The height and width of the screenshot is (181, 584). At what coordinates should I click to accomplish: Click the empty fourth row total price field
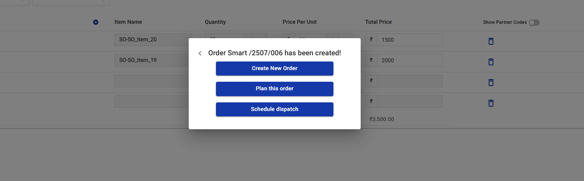410,102
